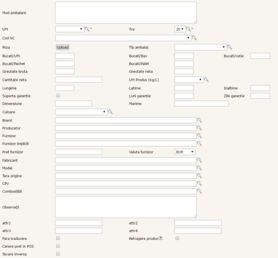Click the magnifier icon beside Tva
This screenshot has width=278, height=258.
[x=188, y=29]
